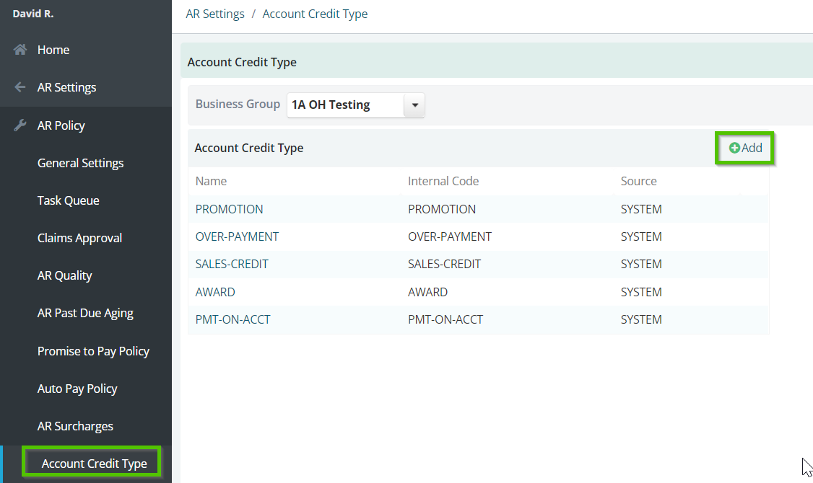The height and width of the screenshot is (483, 813).
Task: Select the 1A OH Testing combo box
Action: [356, 105]
